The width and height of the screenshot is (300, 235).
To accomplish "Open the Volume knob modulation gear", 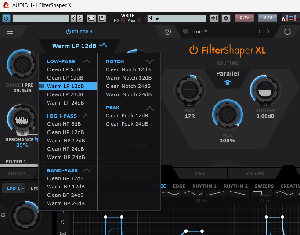I will [x=265, y=105].
